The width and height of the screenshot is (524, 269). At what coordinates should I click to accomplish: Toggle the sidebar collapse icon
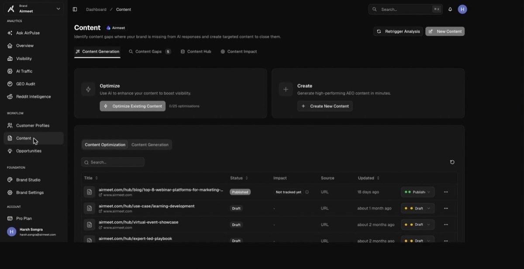click(75, 9)
